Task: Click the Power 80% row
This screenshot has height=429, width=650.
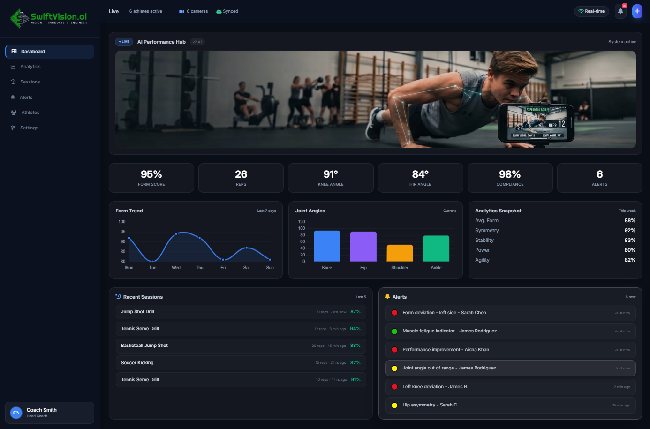Action: pyautogui.click(x=555, y=250)
